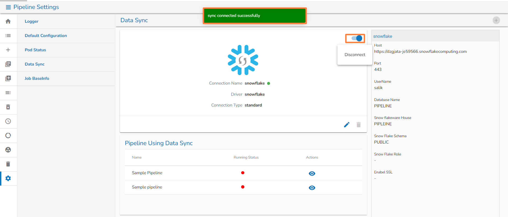Image resolution: width=508 pixels, height=217 pixels.
Task: Go to the Home icon in the sidebar
Action: pyautogui.click(x=8, y=21)
